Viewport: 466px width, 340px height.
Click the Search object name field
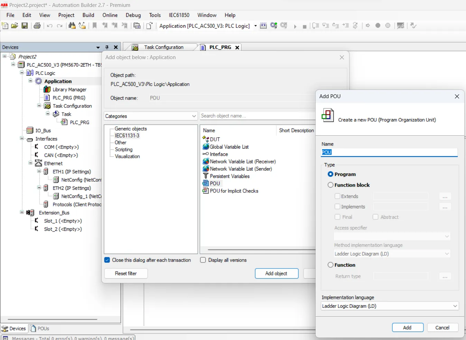258,116
